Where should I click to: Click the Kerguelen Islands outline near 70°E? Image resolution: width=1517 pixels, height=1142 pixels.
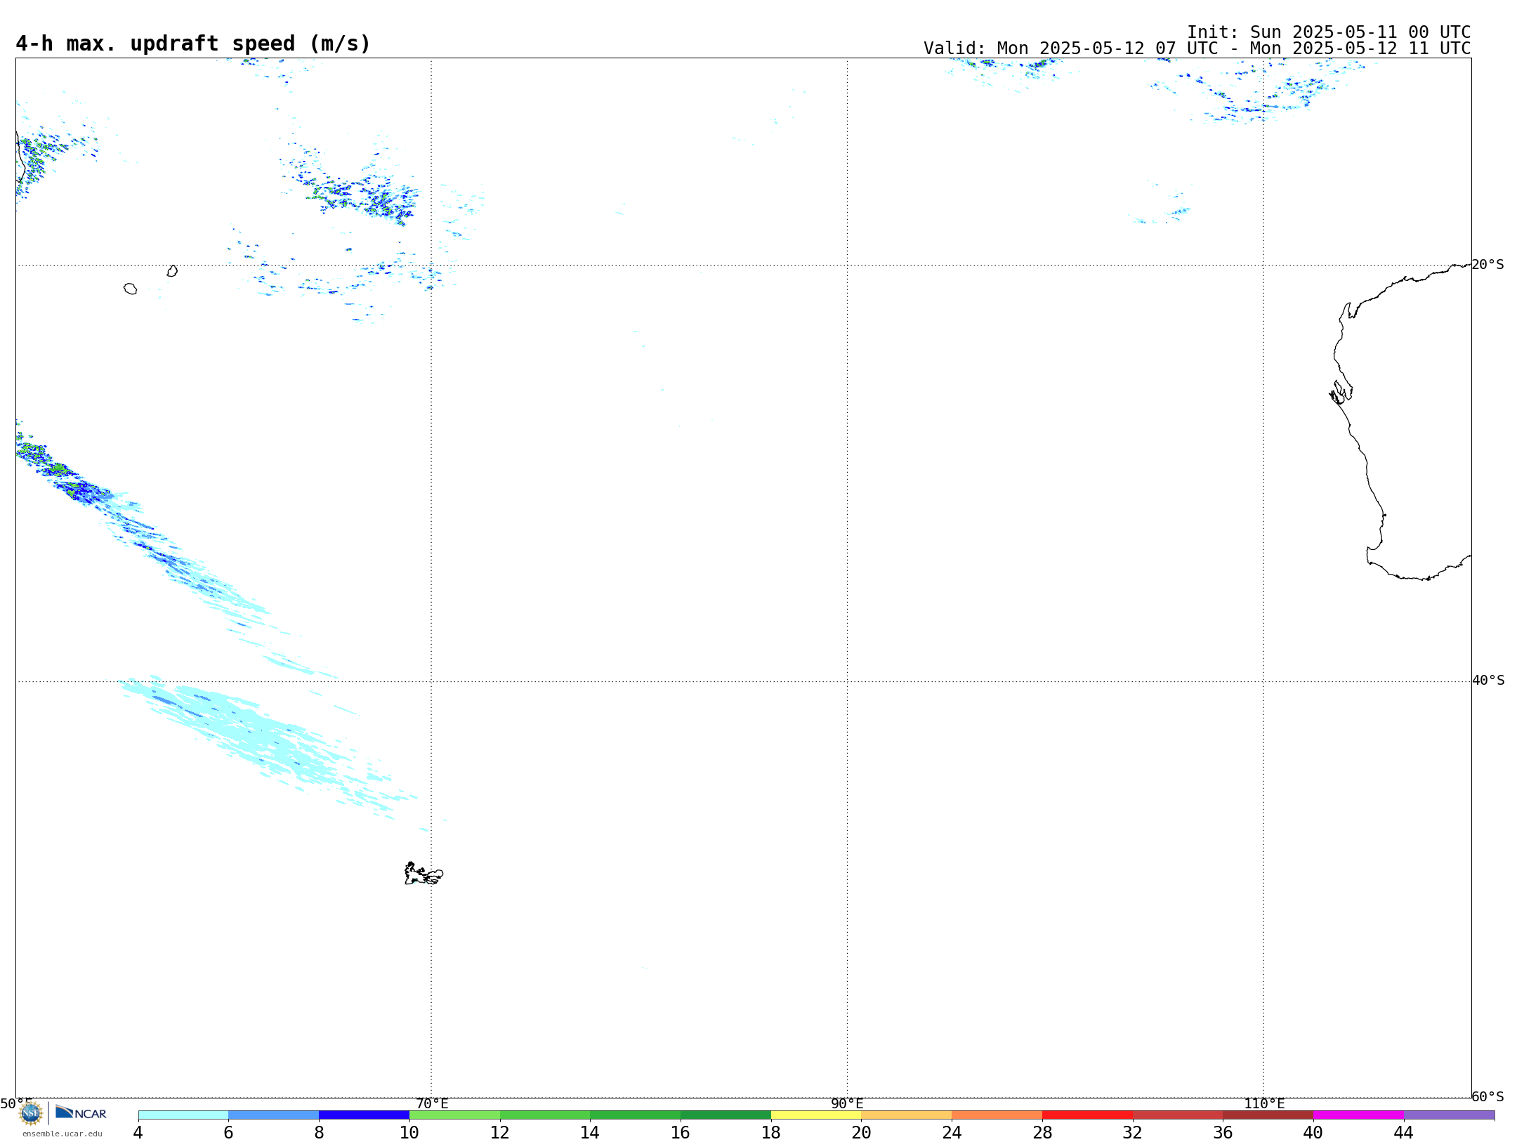click(x=423, y=874)
